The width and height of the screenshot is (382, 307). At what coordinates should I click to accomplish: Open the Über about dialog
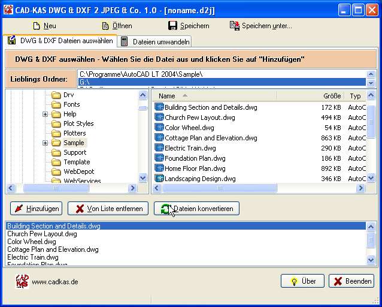[302, 281]
